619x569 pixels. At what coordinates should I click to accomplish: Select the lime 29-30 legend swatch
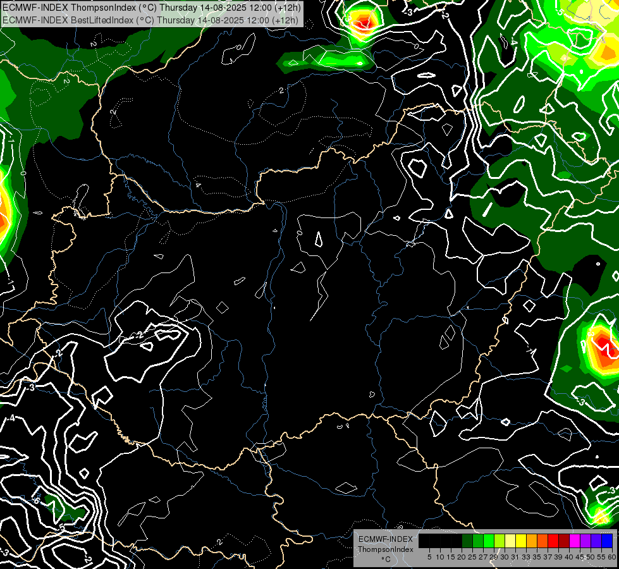pos(499,541)
